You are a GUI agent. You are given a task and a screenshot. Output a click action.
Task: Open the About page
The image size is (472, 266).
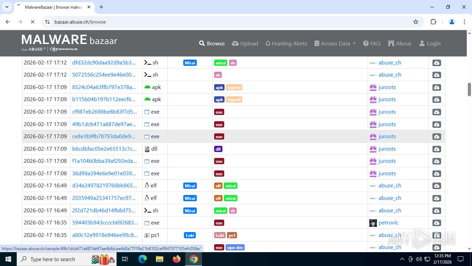pyautogui.click(x=399, y=43)
